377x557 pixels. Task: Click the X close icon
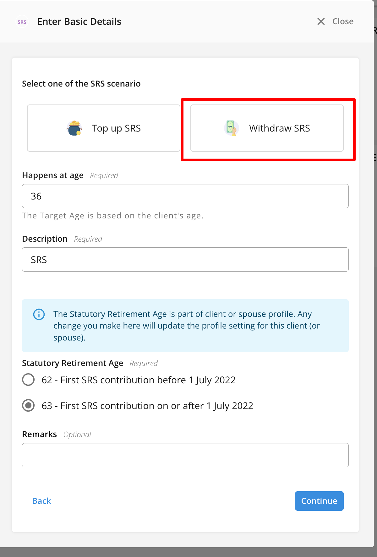(x=321, y=21)
